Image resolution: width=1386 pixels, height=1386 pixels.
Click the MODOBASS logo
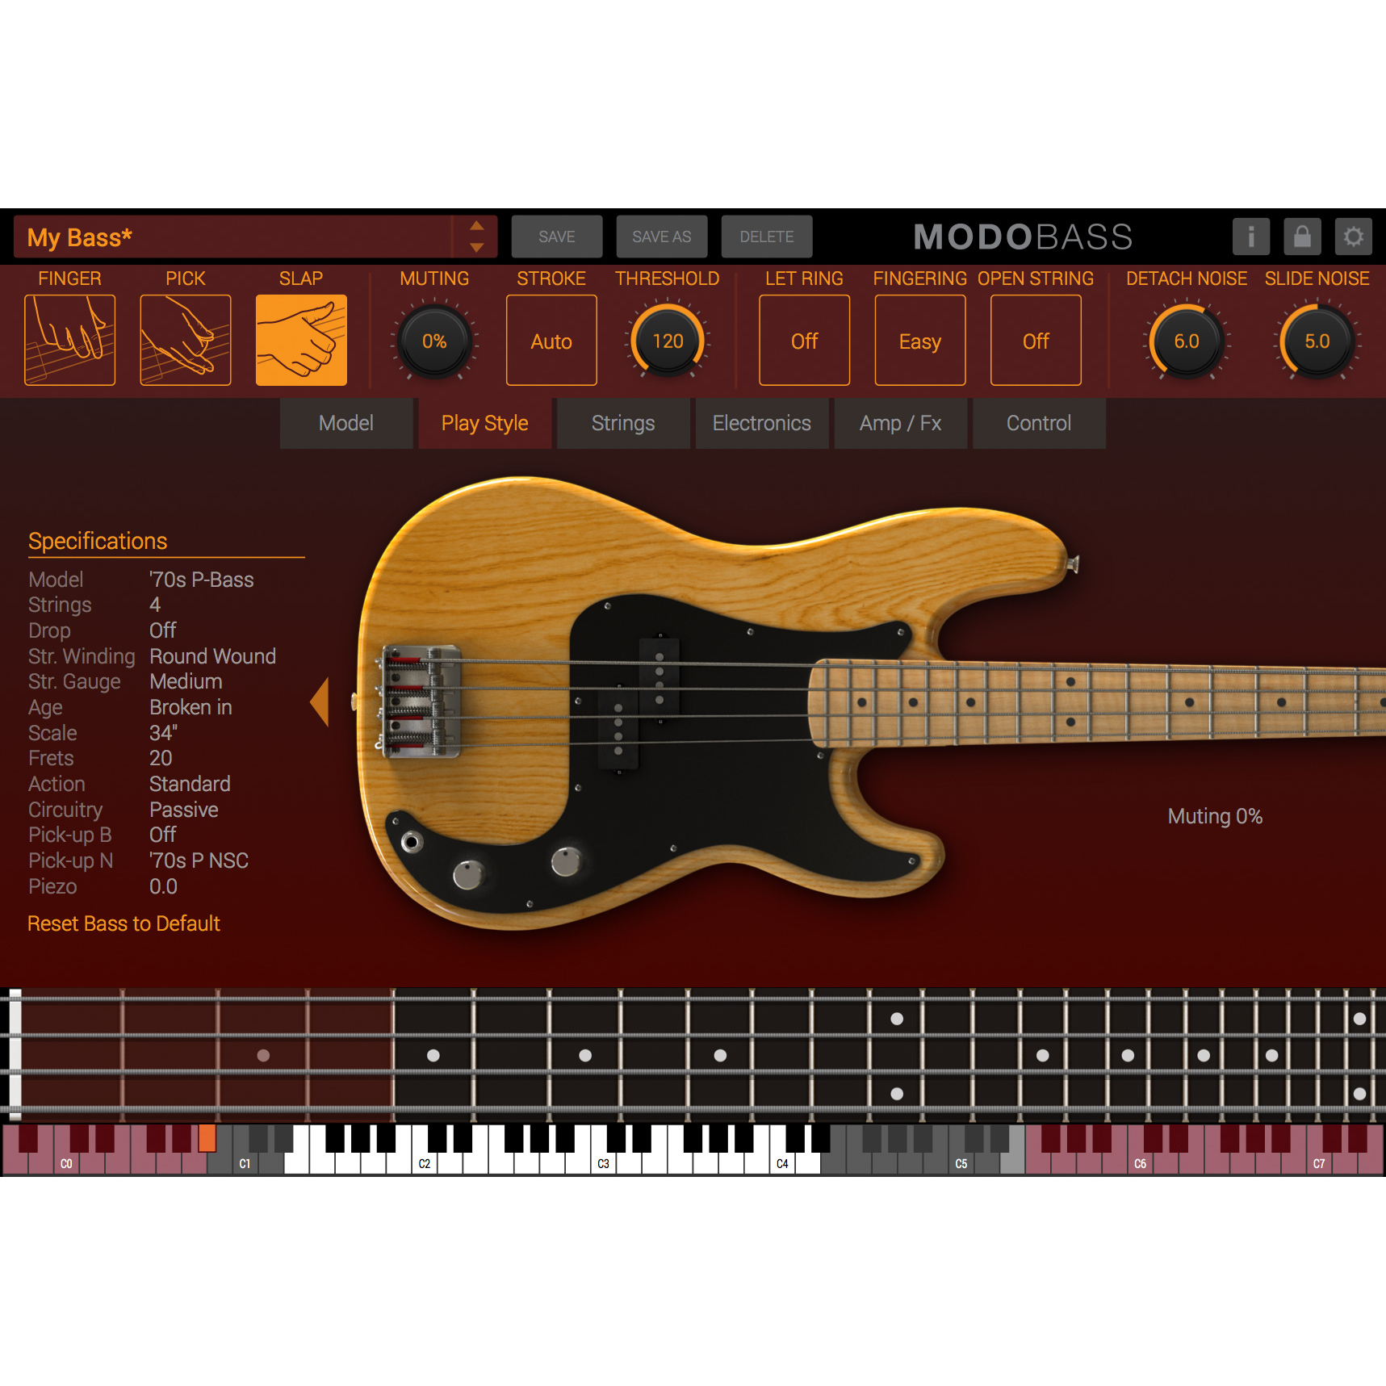pos(1023,237)
